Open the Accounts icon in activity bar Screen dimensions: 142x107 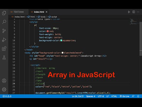point(4,81)
